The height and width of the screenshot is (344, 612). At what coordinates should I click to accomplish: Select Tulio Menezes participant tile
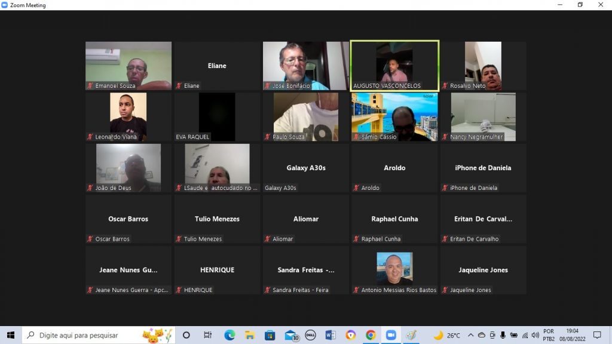217,219
